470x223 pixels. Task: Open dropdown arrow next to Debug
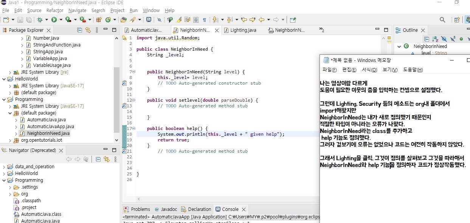coord(46,20)
